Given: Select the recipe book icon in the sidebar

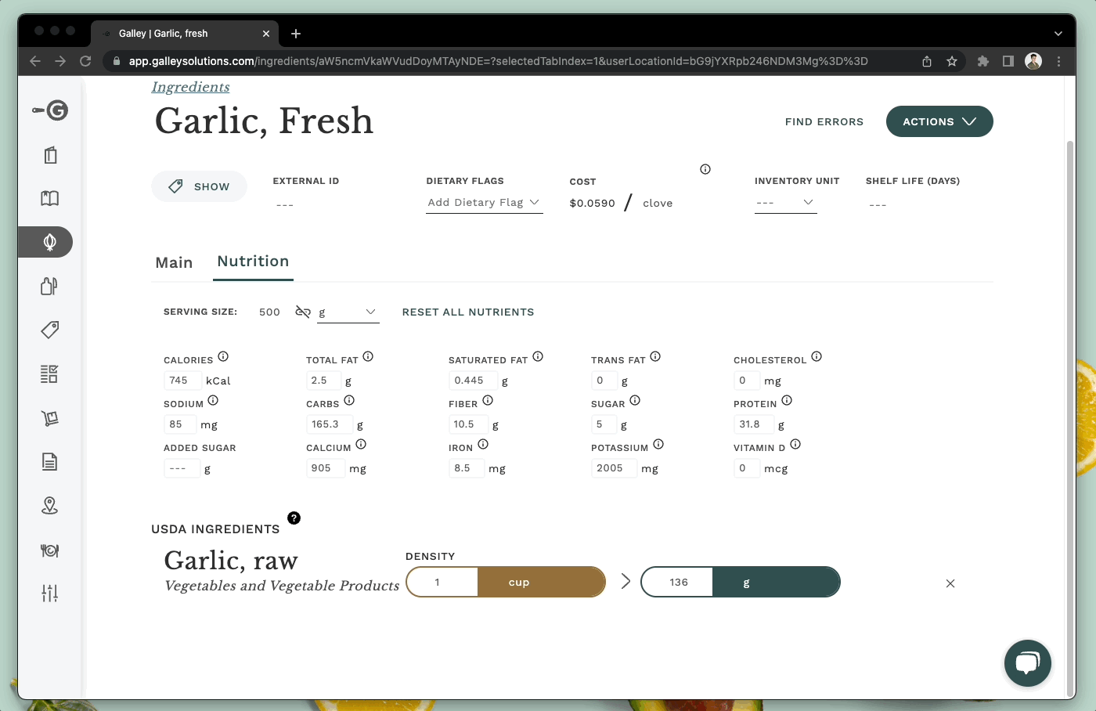Looking at the screenshot, I should pos(49,198).
